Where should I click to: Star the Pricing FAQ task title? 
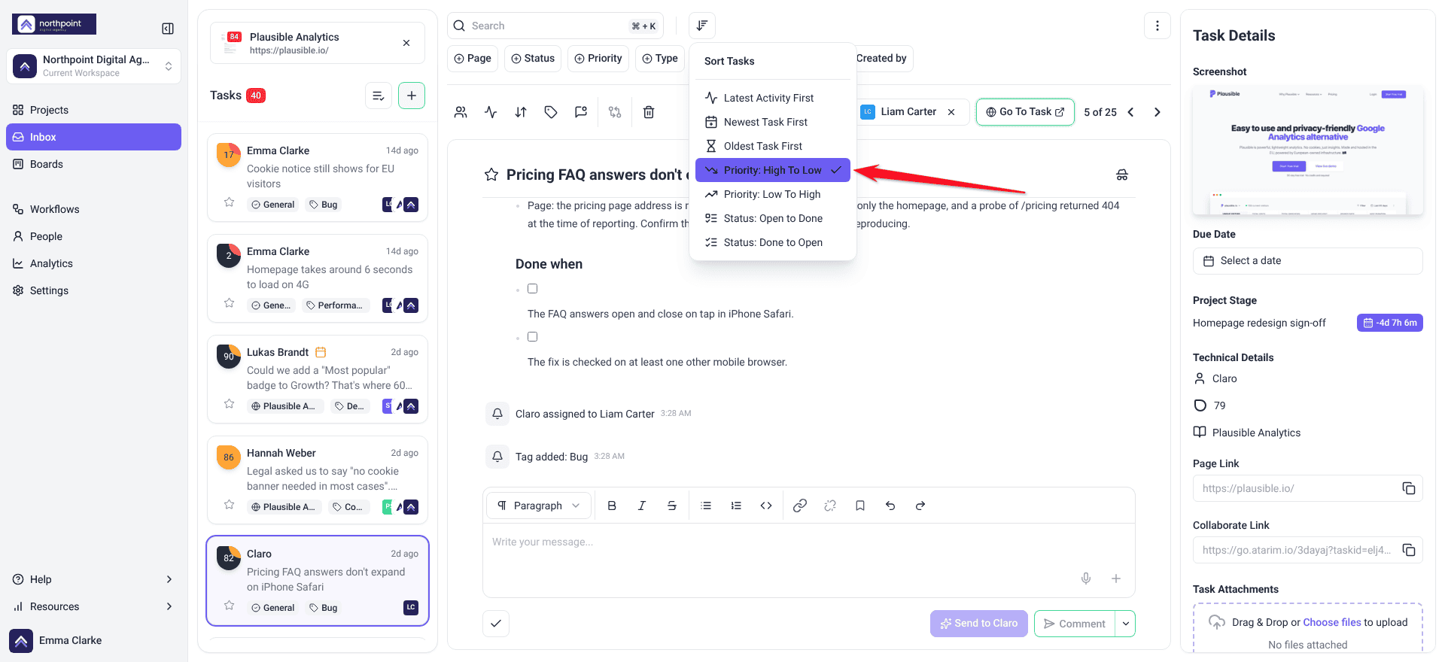(491, 175)
